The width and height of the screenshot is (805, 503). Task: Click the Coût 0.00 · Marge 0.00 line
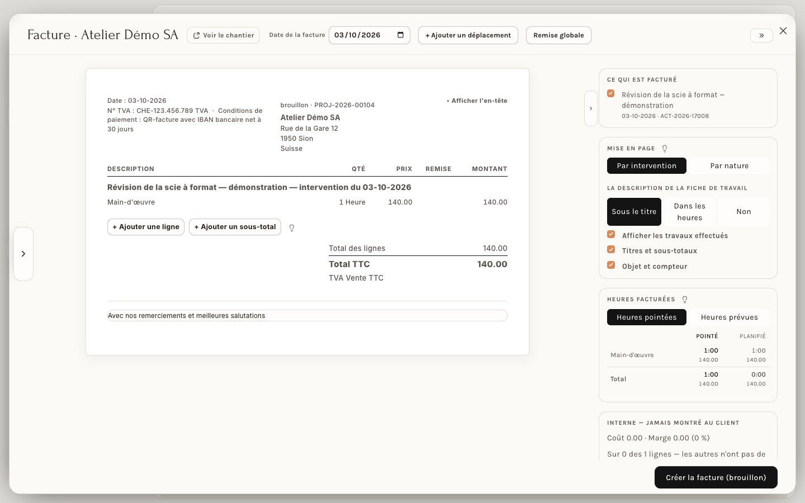(x=659, y=438)
